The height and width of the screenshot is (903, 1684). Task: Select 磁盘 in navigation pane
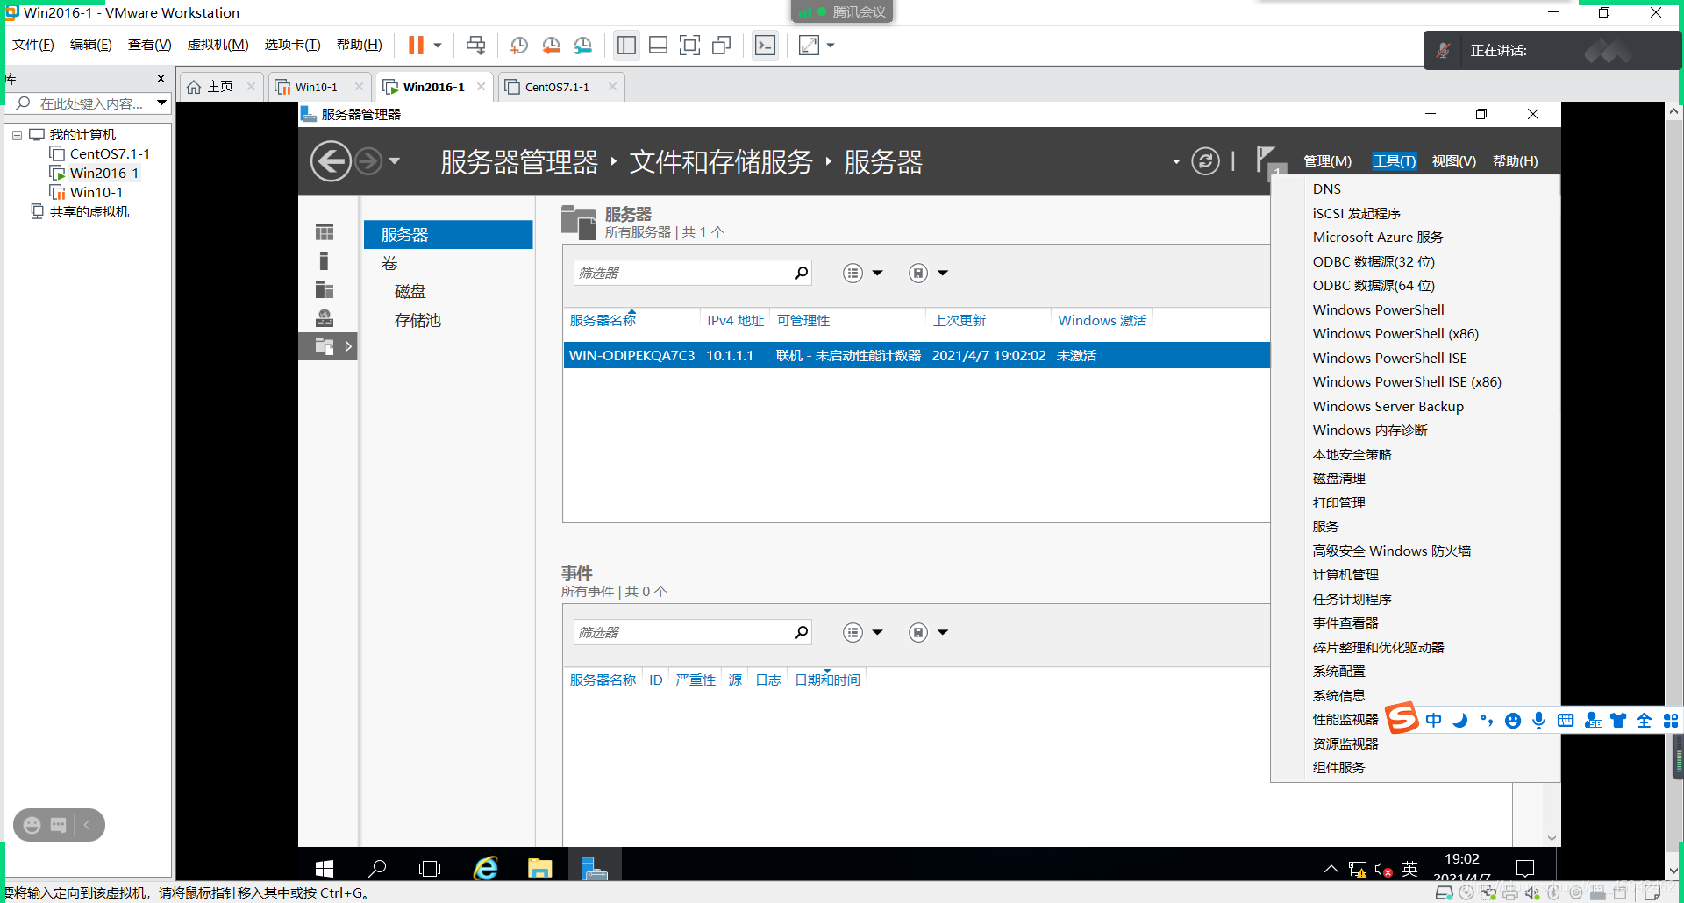tap(410, 291)
